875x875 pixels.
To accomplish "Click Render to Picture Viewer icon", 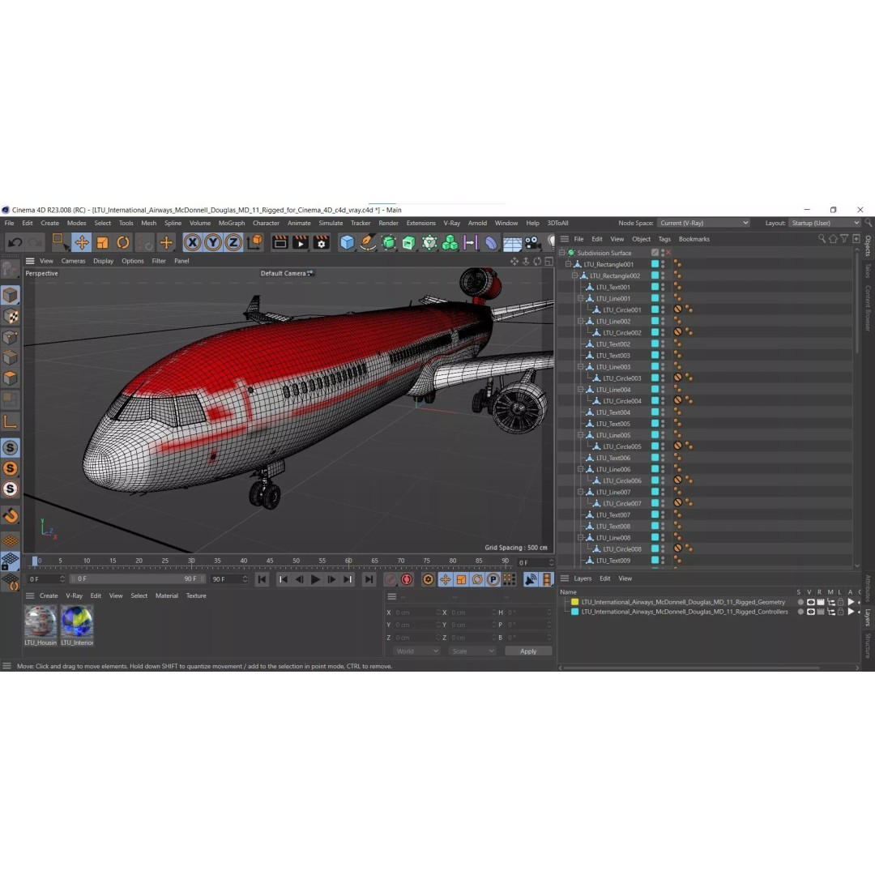I will point(301,242).
